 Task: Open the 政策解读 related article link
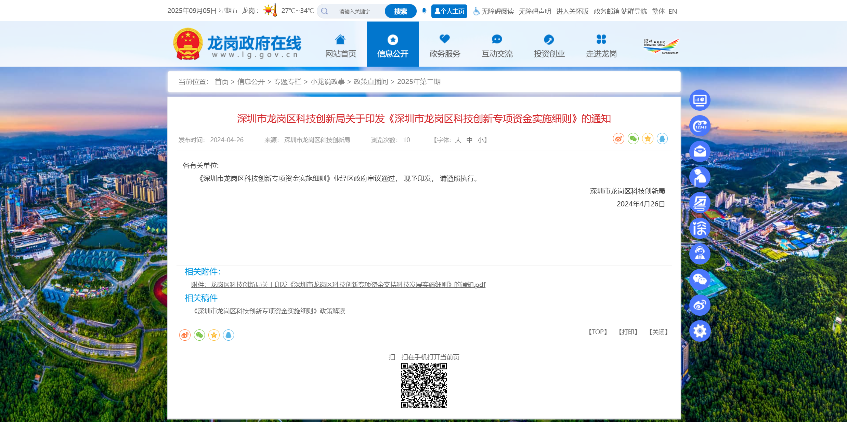point(269,311)
